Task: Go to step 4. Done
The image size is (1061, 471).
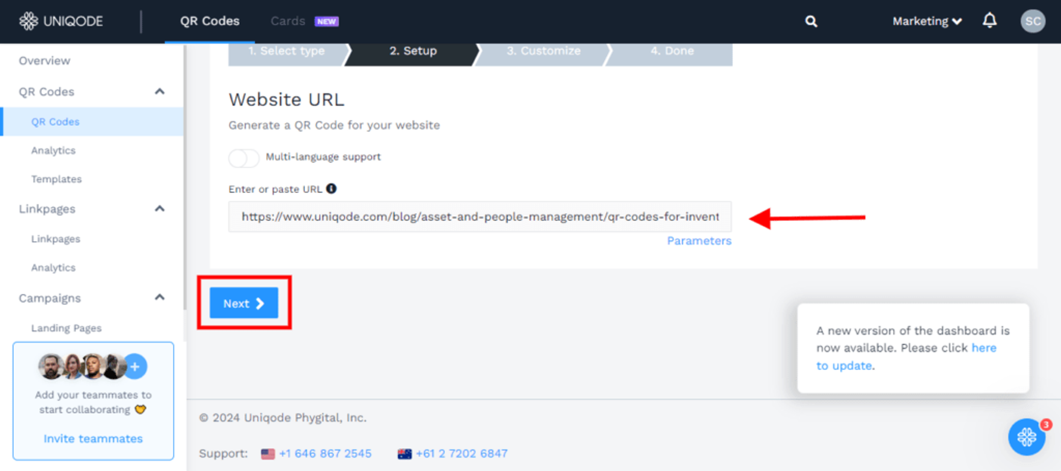Action: point(672,51)
